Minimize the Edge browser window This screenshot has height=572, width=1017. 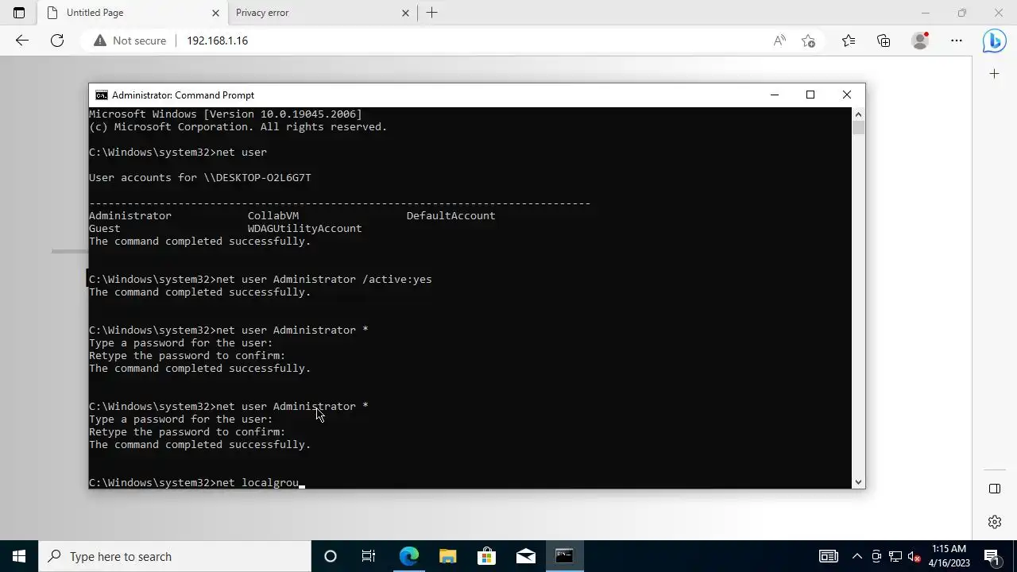pyautogui.click(x=925, y=13)
